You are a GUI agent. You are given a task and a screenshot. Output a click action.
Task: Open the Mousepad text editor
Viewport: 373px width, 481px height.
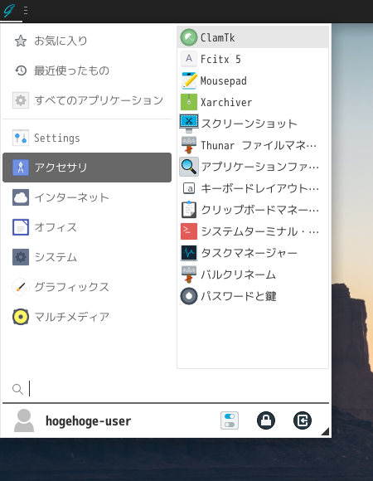click(253, 80)
